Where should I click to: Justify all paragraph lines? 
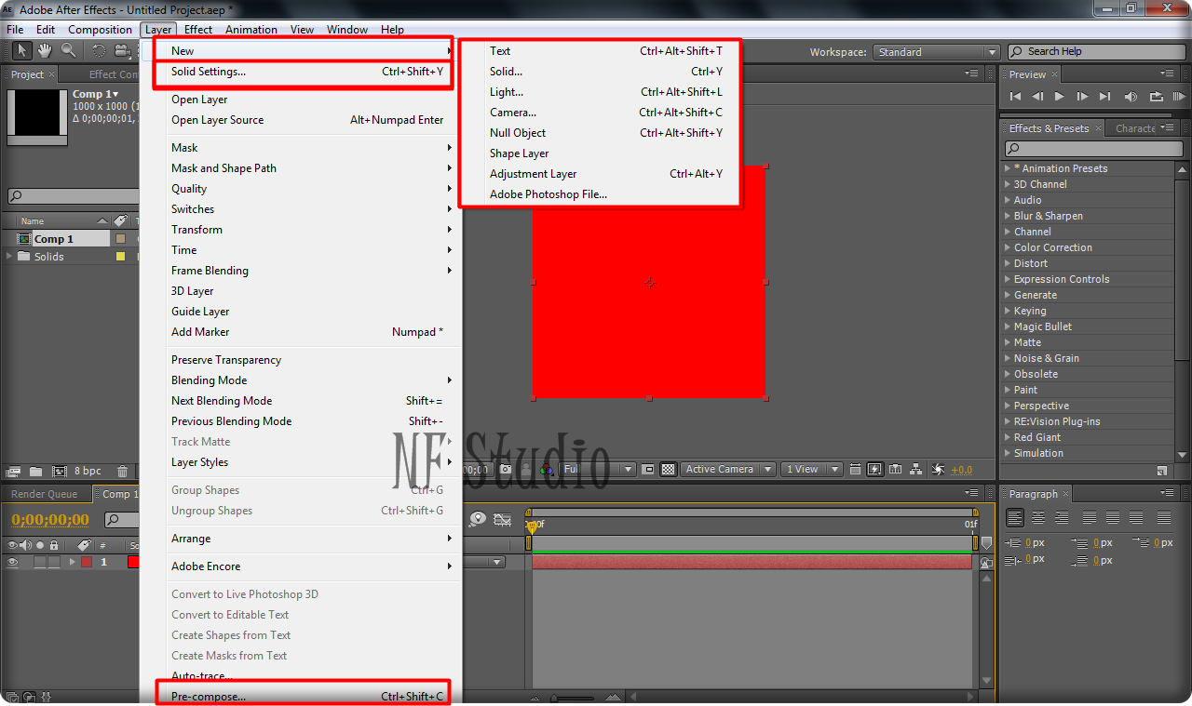pyautogui.click(x=1164, y=518)
